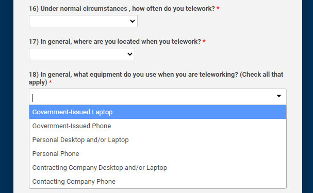Click question 17 telework location label
This screenshot has height=193, width=313.
click(x=115, y=41)
